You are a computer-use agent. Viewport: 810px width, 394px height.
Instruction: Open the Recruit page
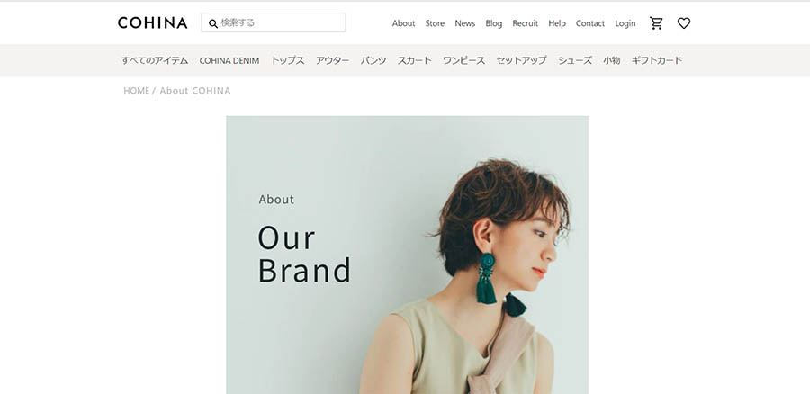tap(526, 23)
